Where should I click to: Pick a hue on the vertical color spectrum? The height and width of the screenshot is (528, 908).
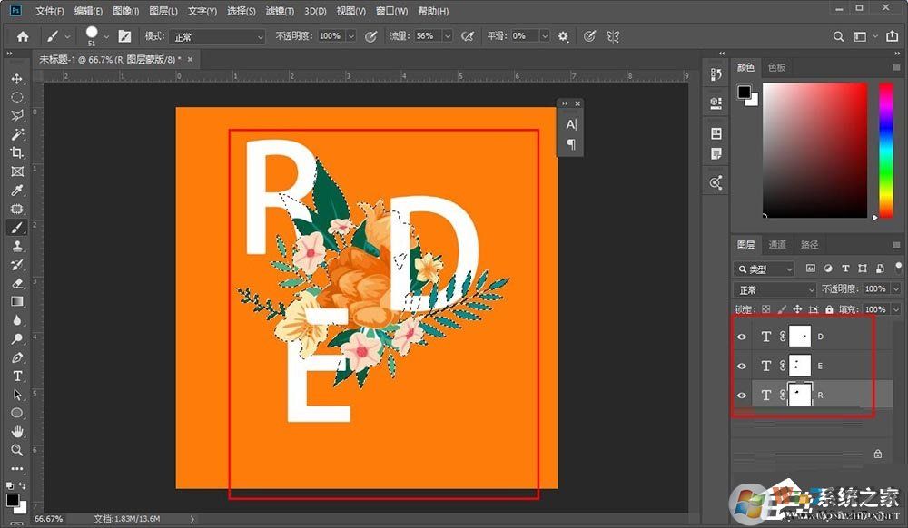click(885, 150)
